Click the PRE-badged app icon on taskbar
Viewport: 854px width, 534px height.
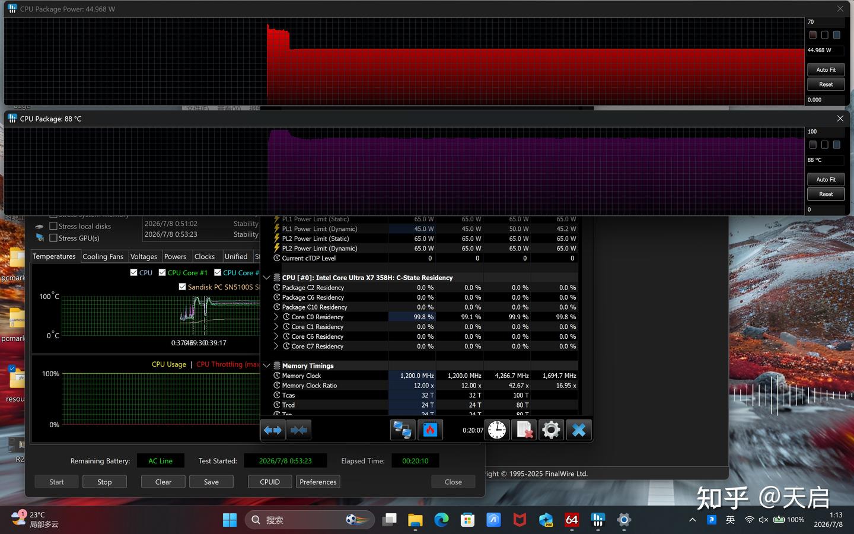pyautogui.click(x=546, y=520)
